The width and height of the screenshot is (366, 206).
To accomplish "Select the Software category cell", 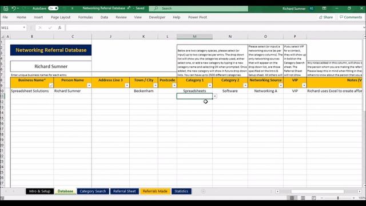I will point(230,91).
